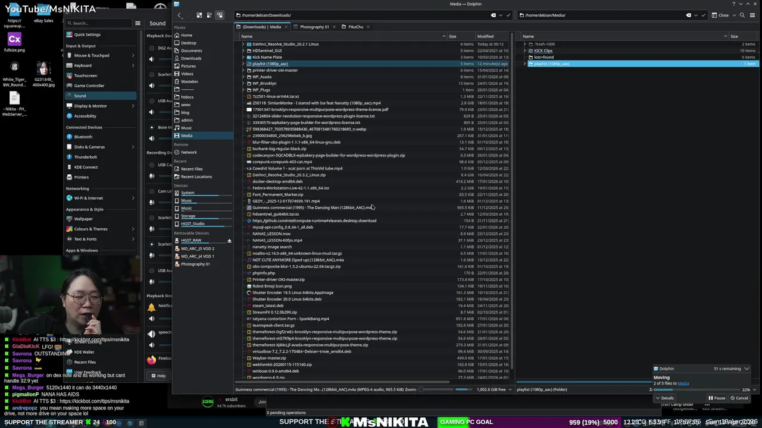
Task: Open Desktop in Places panel
Action: coord(203,43)
